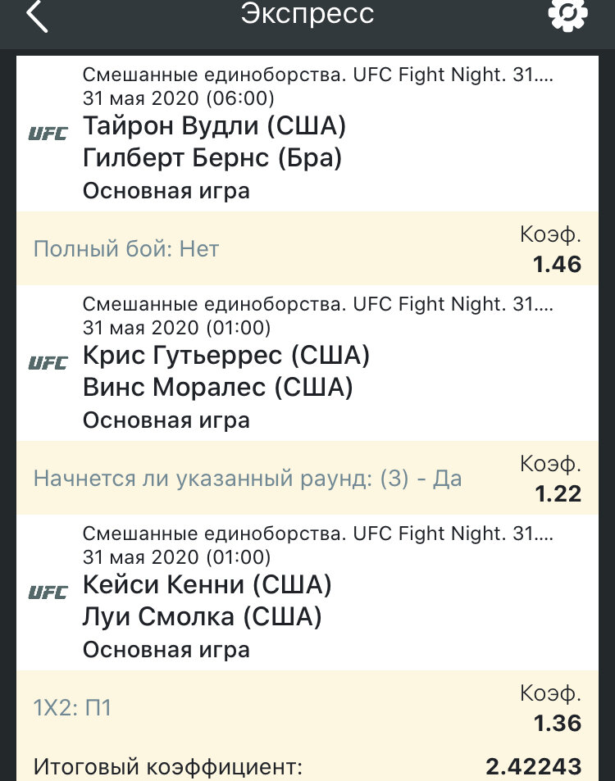
Task: Open the settings gear icon
Action: tap(567, 13)
